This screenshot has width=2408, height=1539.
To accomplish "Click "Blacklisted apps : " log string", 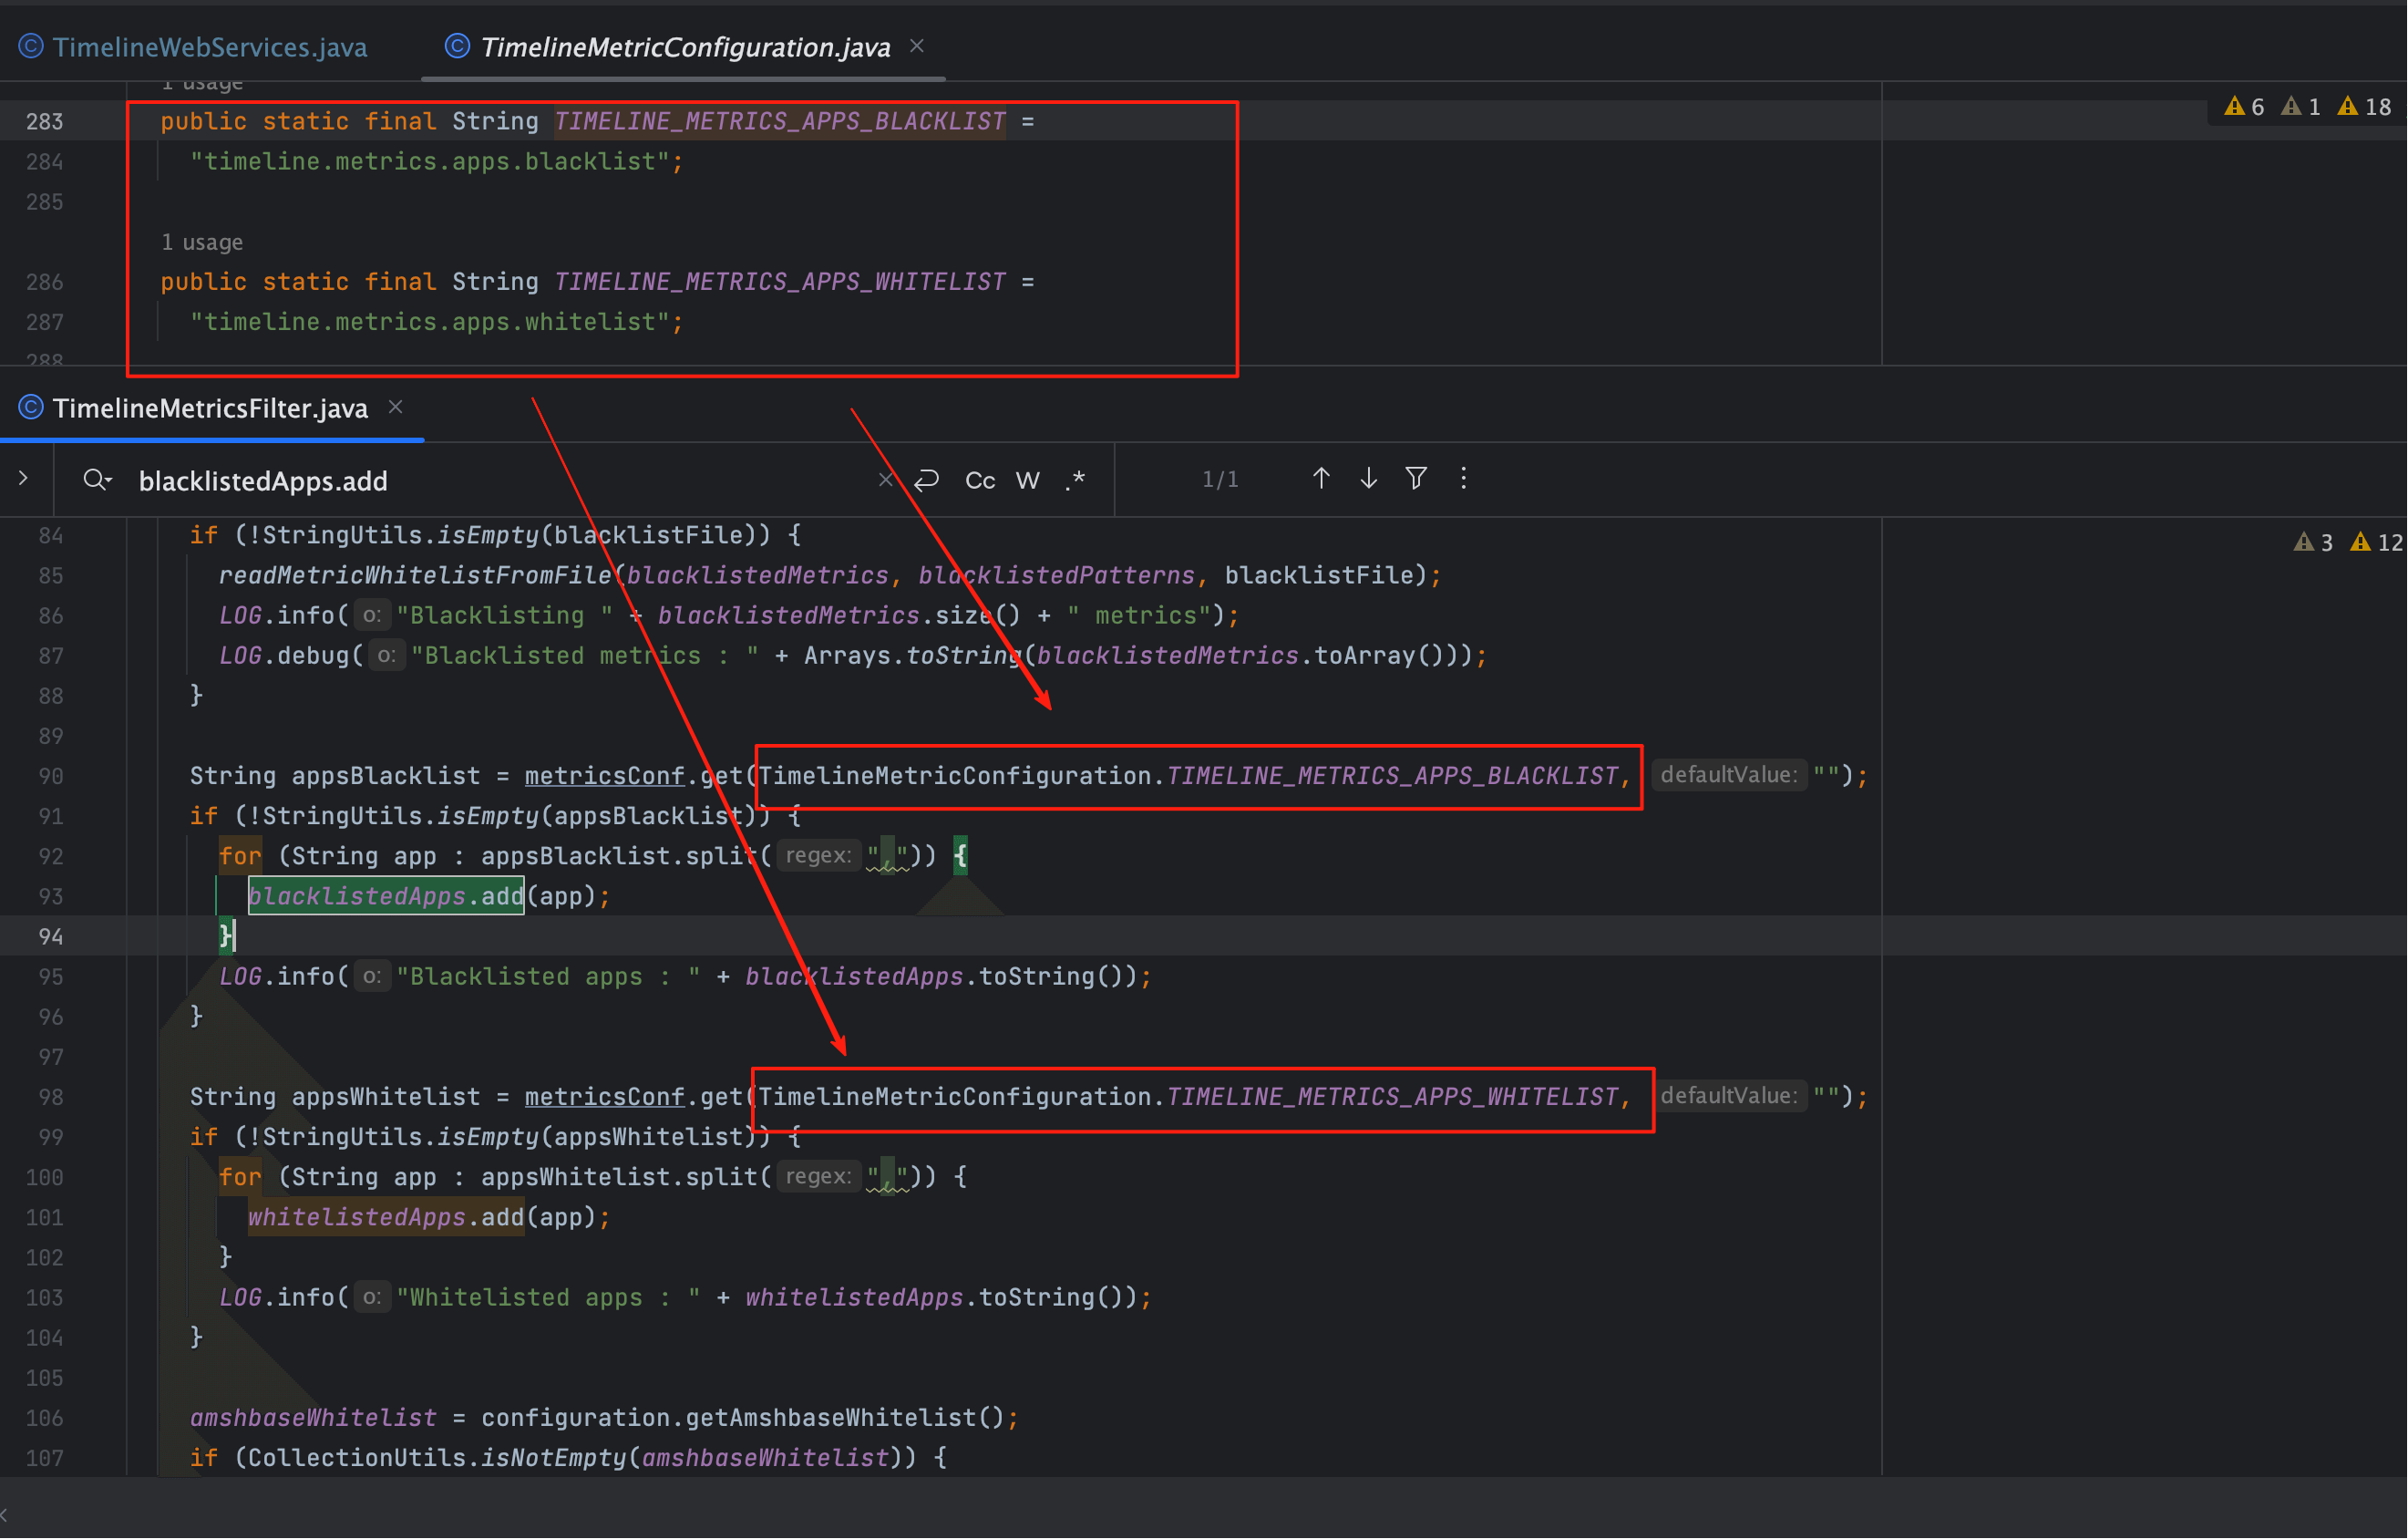I will [x=548, y=976].
